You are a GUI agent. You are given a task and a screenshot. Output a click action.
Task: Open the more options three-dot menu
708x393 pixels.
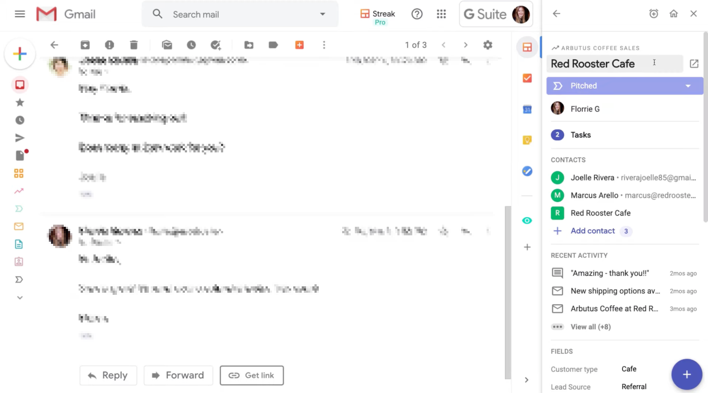[x=324, y=45]
